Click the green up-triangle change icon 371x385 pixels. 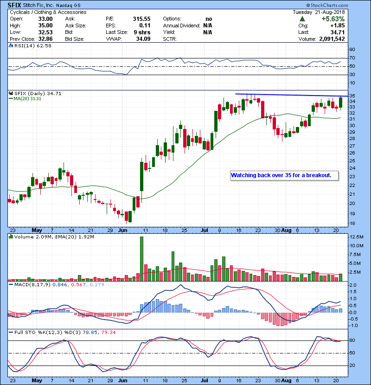click(302, 19)
